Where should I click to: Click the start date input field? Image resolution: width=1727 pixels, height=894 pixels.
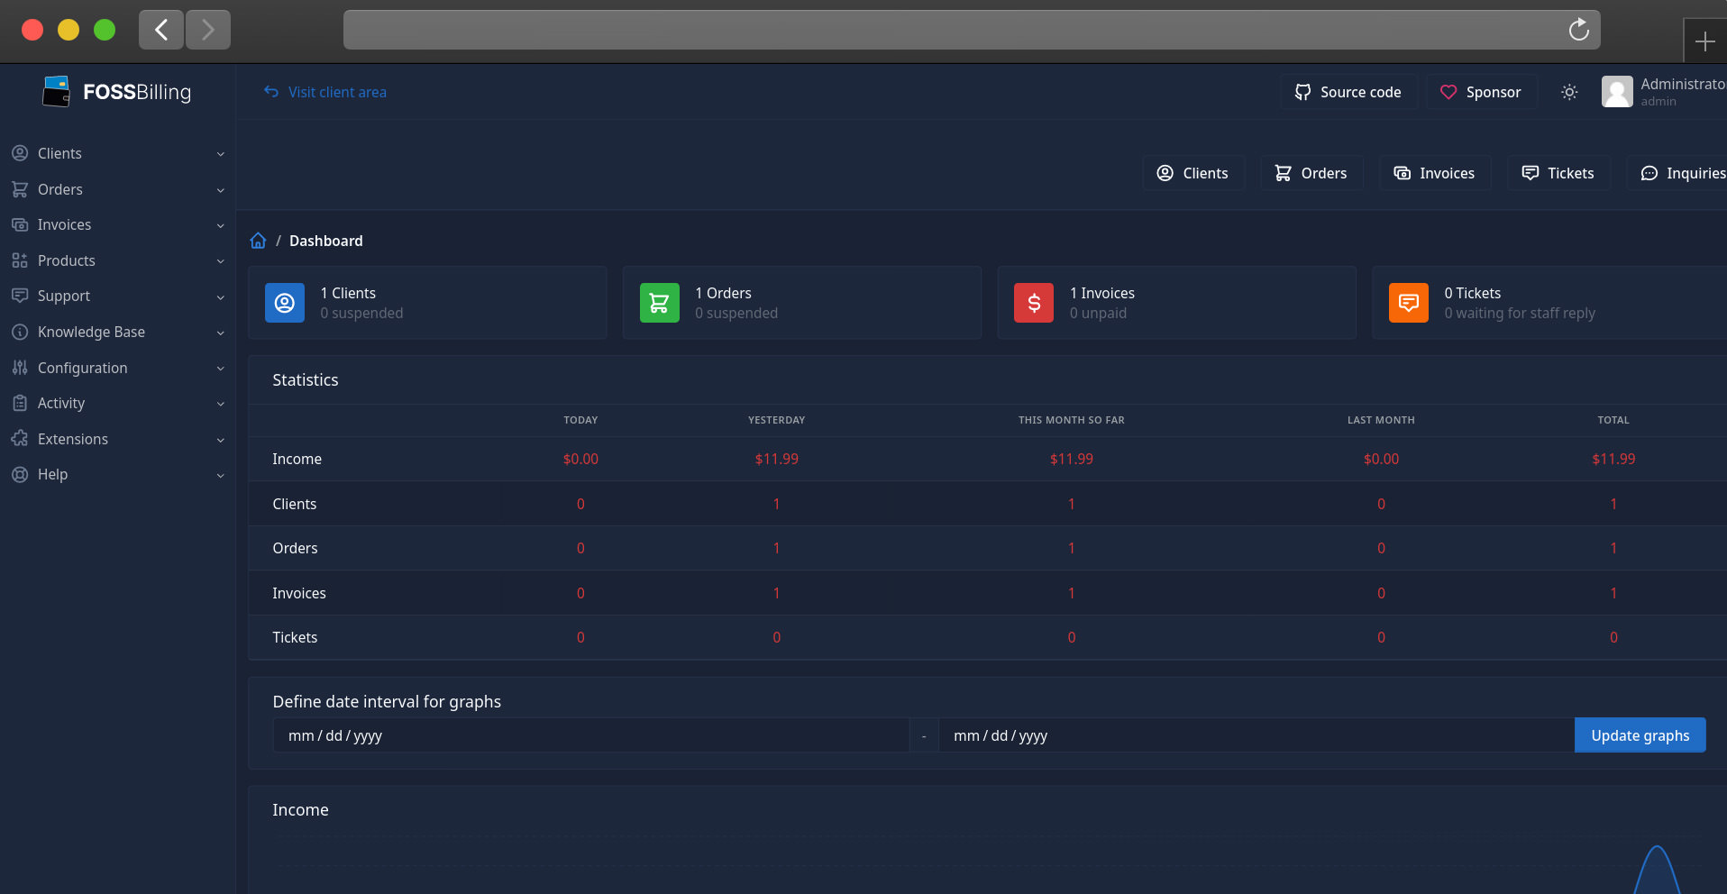[x=590, y=735]
